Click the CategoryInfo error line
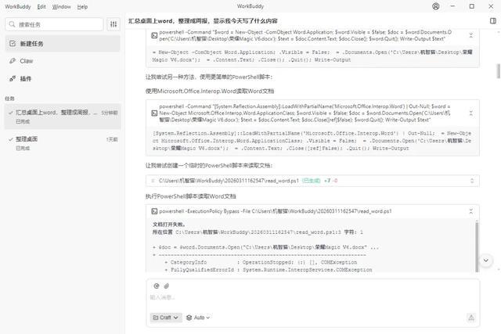 (261, 262)
